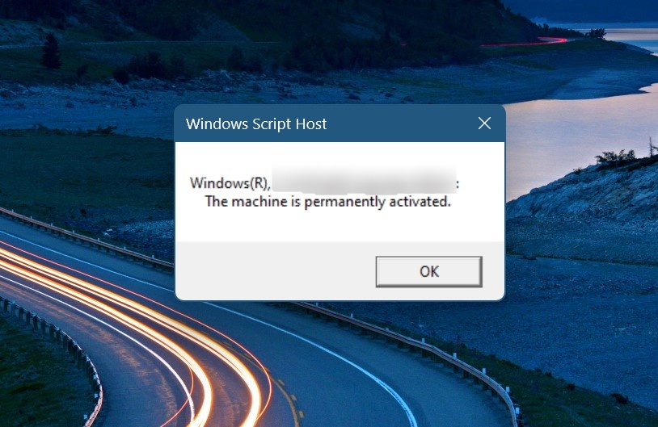Click the OK button in the dialog
Image resolution: width=658 pixels, height=427 pixels.
[x=429, y=271]
